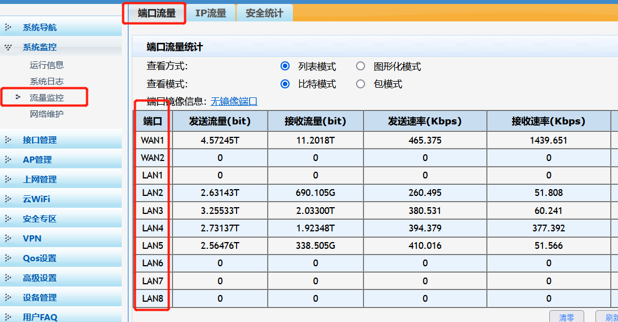Expand the 高级设置 menu section
Image resolution: width=618 pixels, height=322 pixels.
point(61,278)
